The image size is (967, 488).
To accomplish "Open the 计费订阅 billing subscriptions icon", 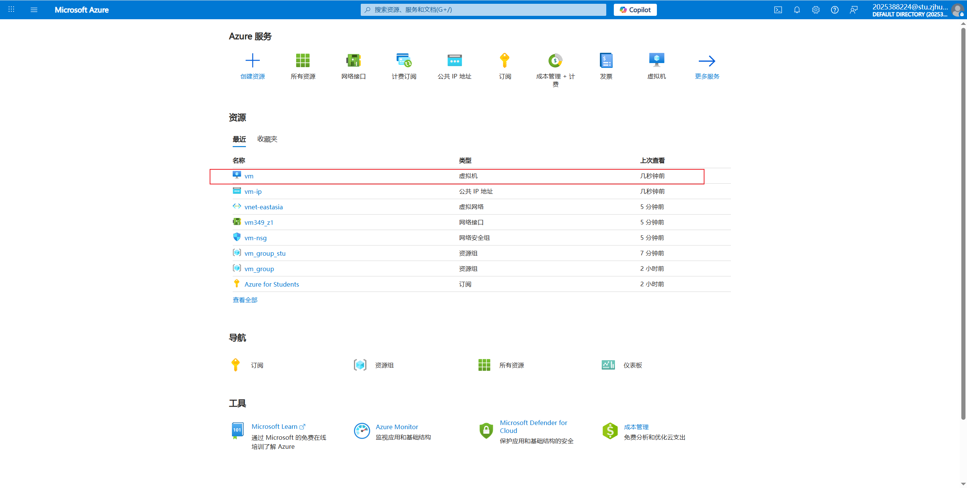I will coord(404,60).
